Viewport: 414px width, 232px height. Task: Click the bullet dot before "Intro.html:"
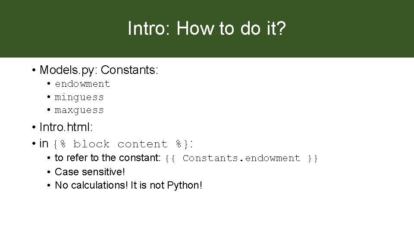coord(33,128)
